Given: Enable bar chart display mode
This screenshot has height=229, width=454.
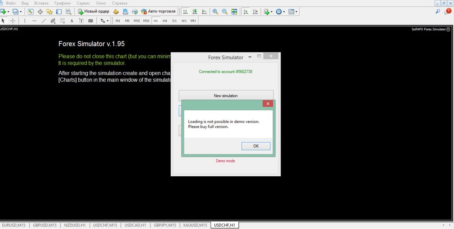Looking at the screenshot, I should pos(185,11).
